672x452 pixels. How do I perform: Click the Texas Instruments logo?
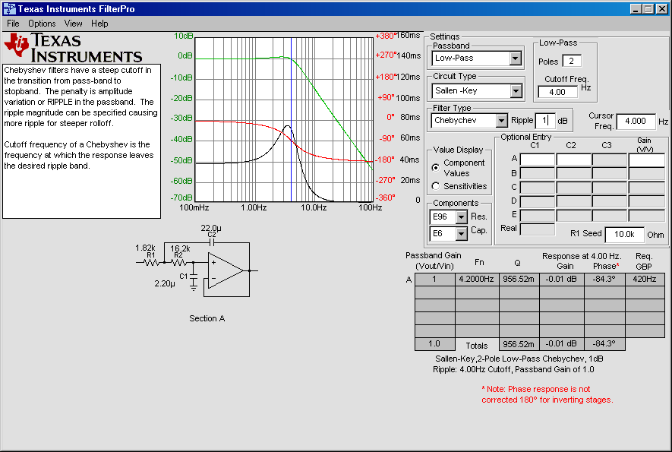pos(73,48)
